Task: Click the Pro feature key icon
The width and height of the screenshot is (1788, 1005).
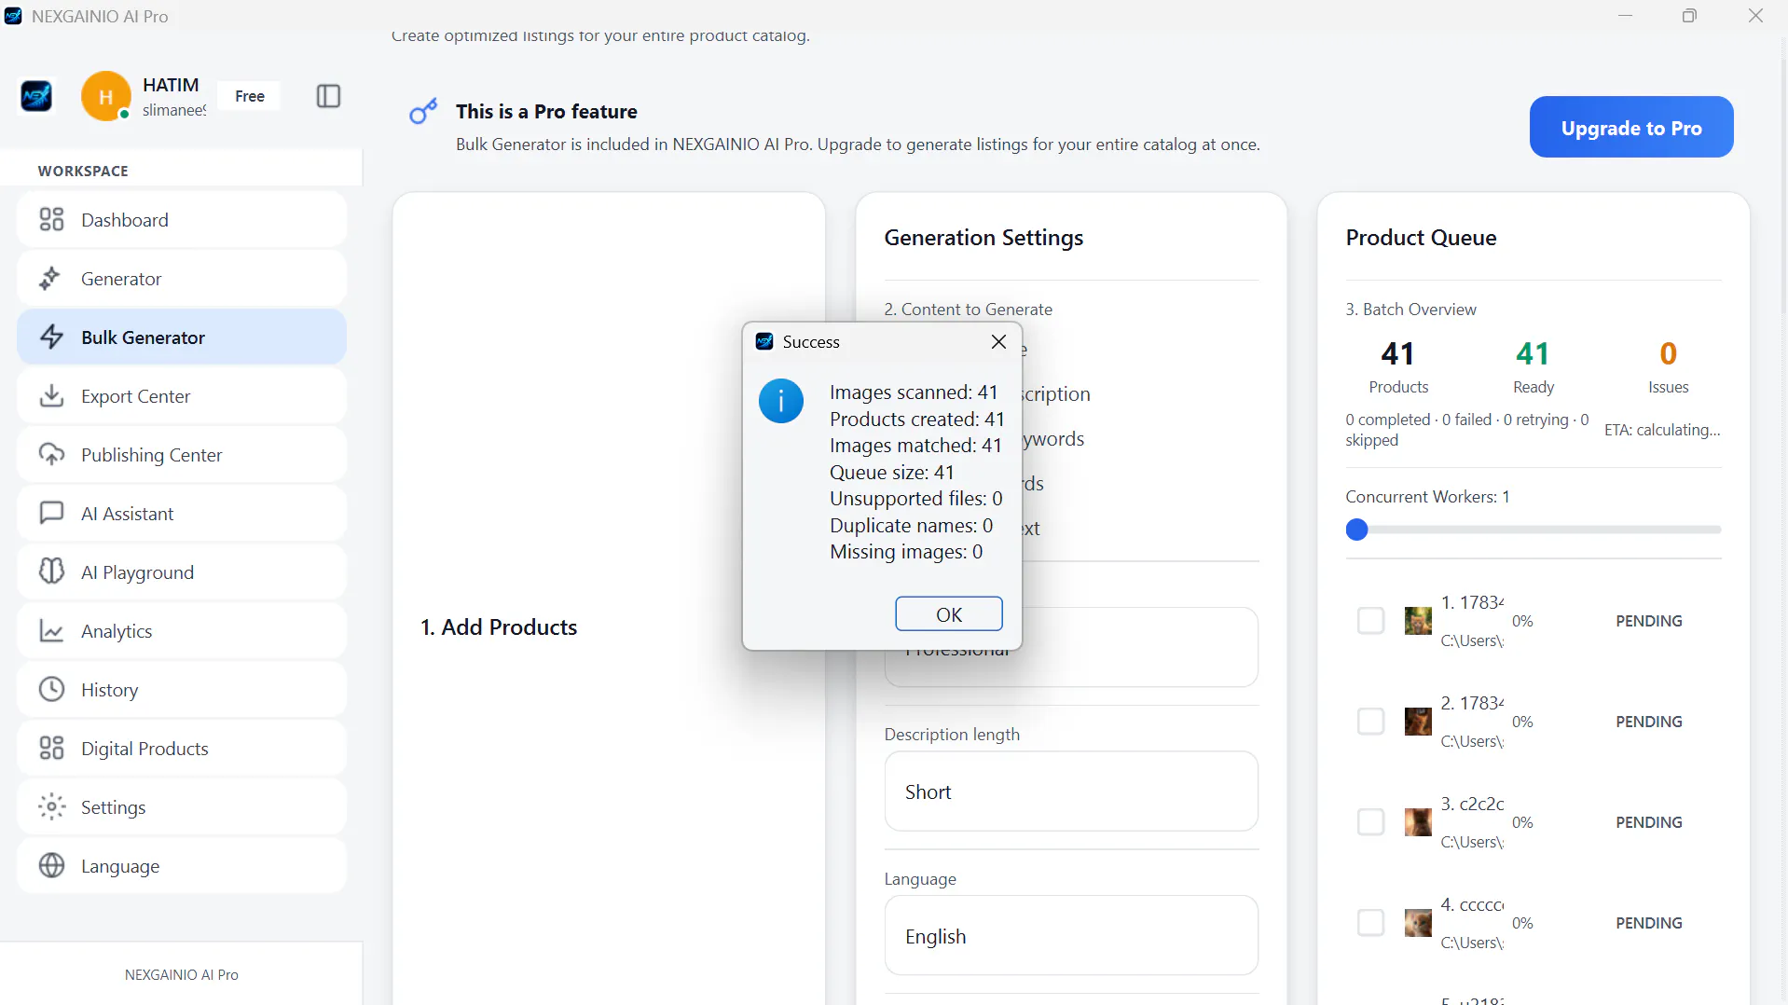Action: [423, 112]
